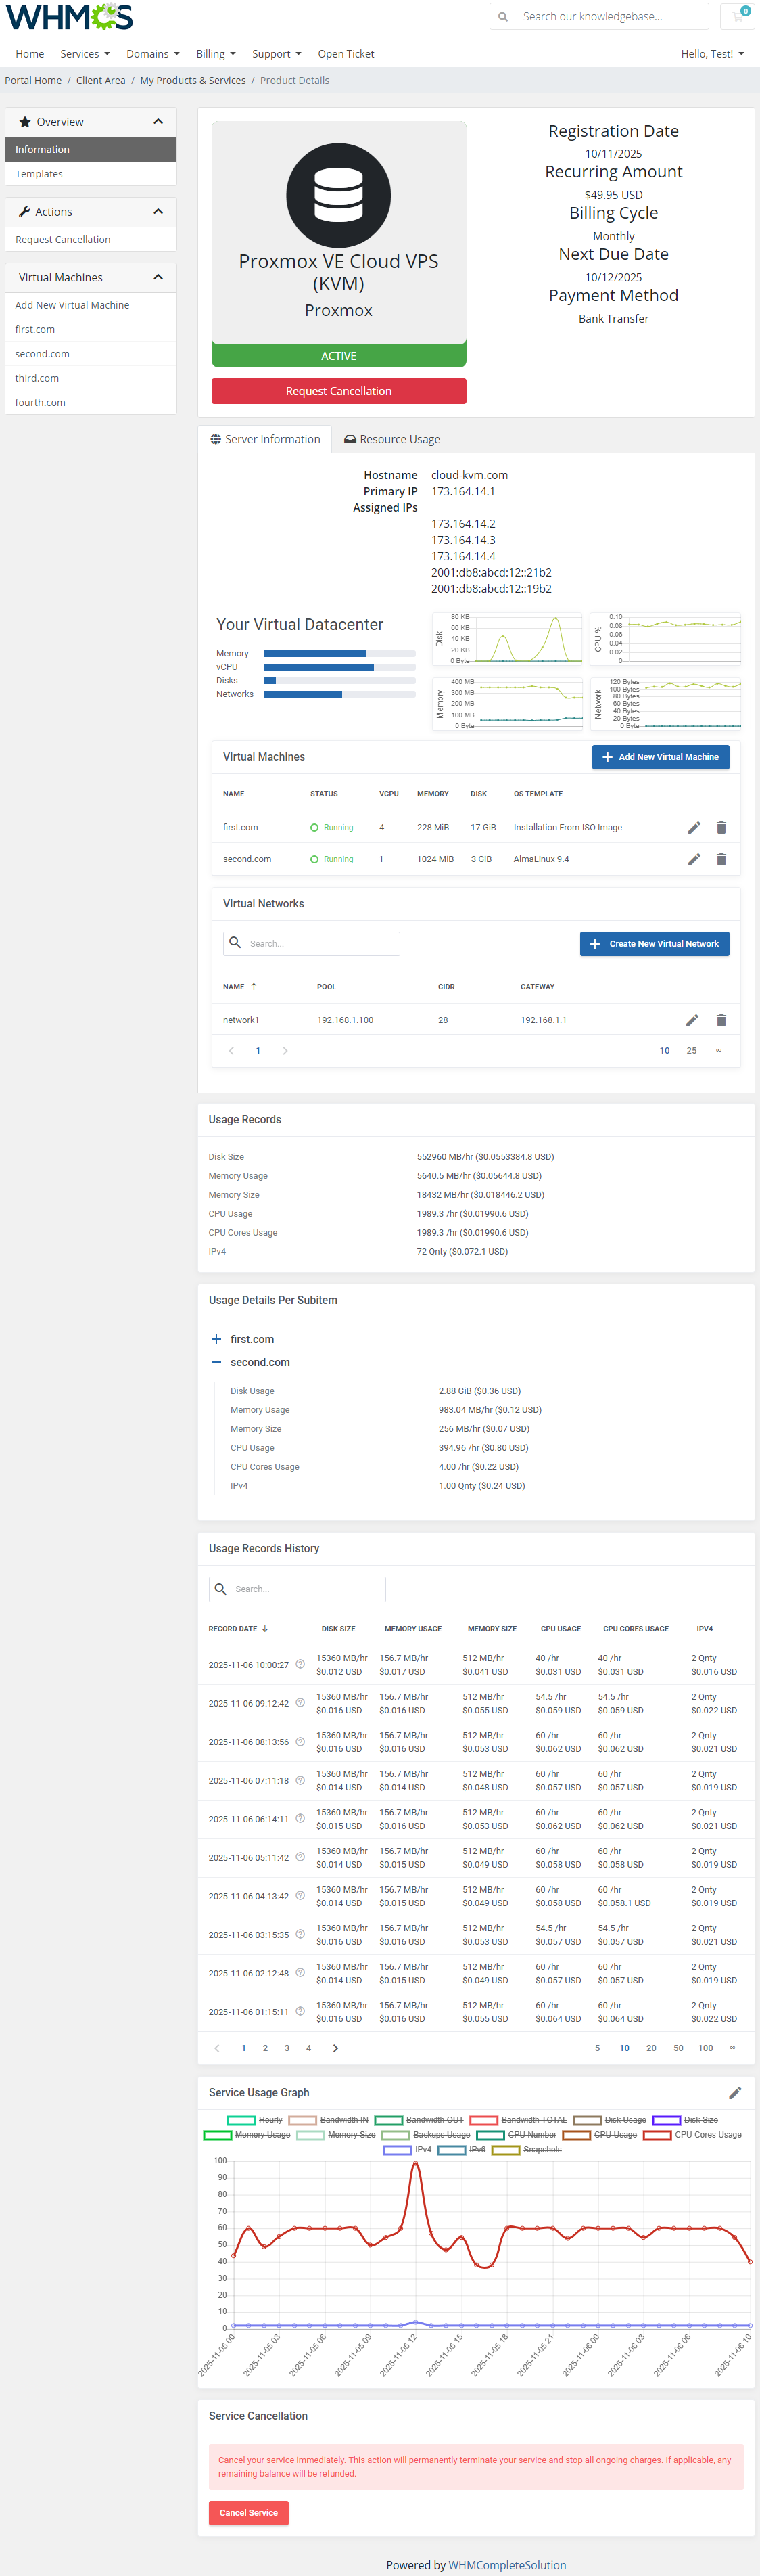Click the Virtual Networks search field
Viewport: 760px width, 2576px height.
312,944
